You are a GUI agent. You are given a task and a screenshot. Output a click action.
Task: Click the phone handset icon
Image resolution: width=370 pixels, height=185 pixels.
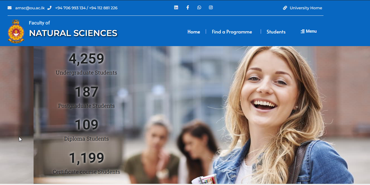[49, 8]
